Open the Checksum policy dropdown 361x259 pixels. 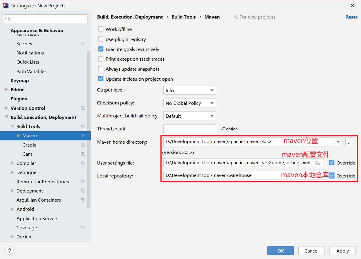pos(189,103)
